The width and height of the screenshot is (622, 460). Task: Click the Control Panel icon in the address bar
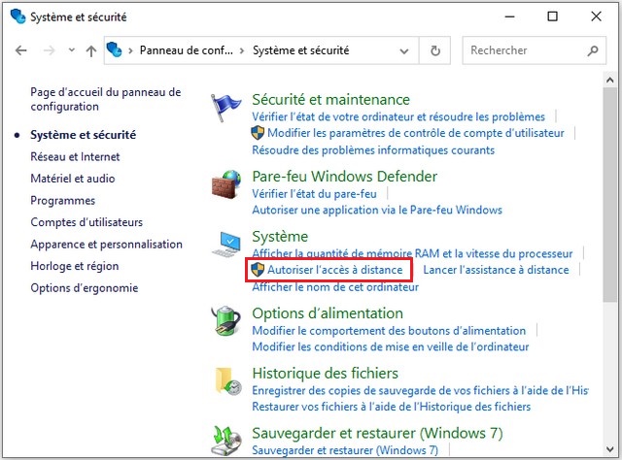[x=115, y=49]
